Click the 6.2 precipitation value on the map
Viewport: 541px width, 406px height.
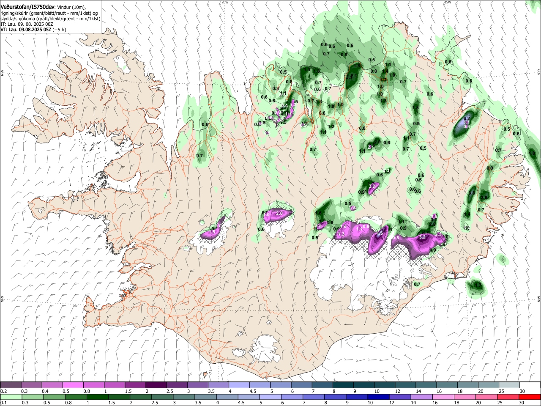pyautogui.click(x=467, y=118)
